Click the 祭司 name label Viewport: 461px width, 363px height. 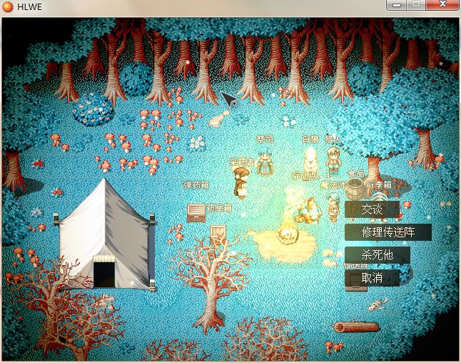(x=265, y=139)
